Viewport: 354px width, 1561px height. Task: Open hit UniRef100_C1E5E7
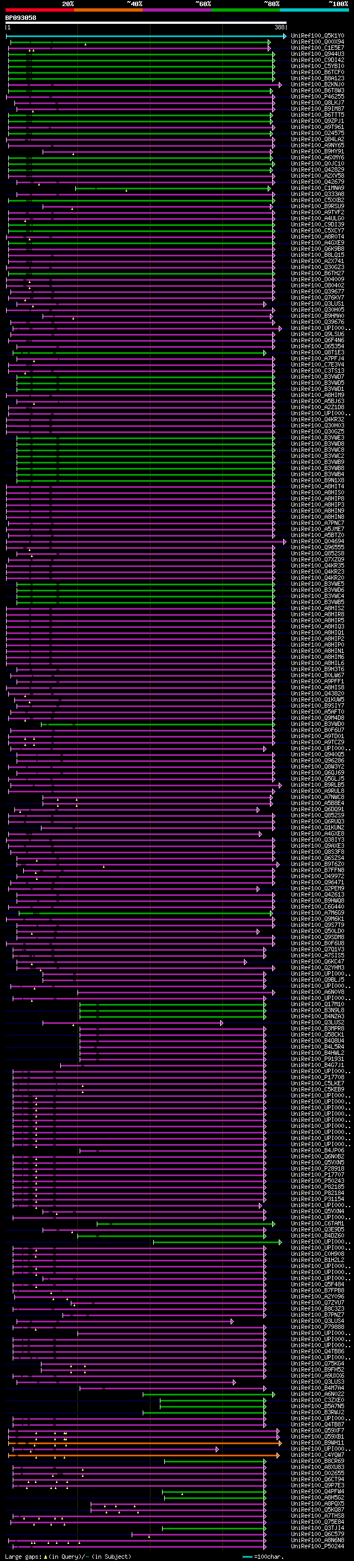(x=317, y=48)
